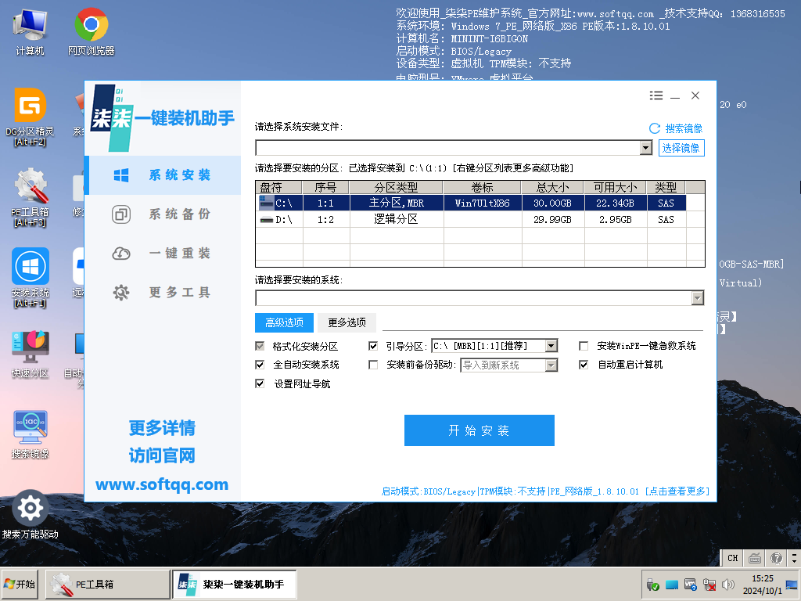The height and width of the screenshot is (601, 801).
Task: Click the 可用大小 column header
Action: [616, 188]
